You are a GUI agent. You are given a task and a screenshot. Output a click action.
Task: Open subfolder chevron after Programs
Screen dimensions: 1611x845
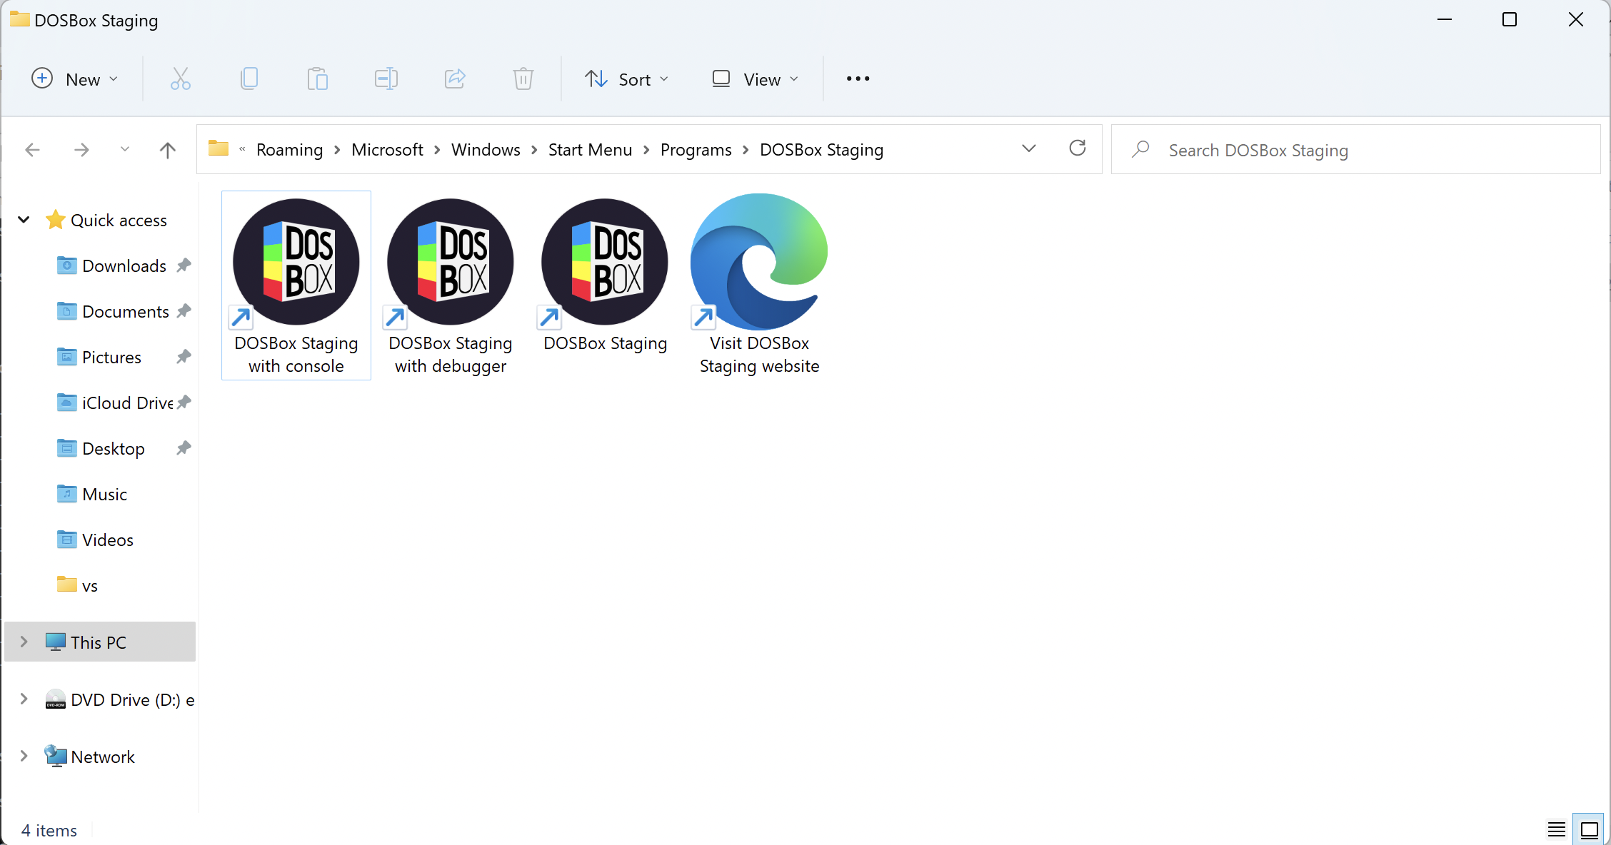[746, 150]
